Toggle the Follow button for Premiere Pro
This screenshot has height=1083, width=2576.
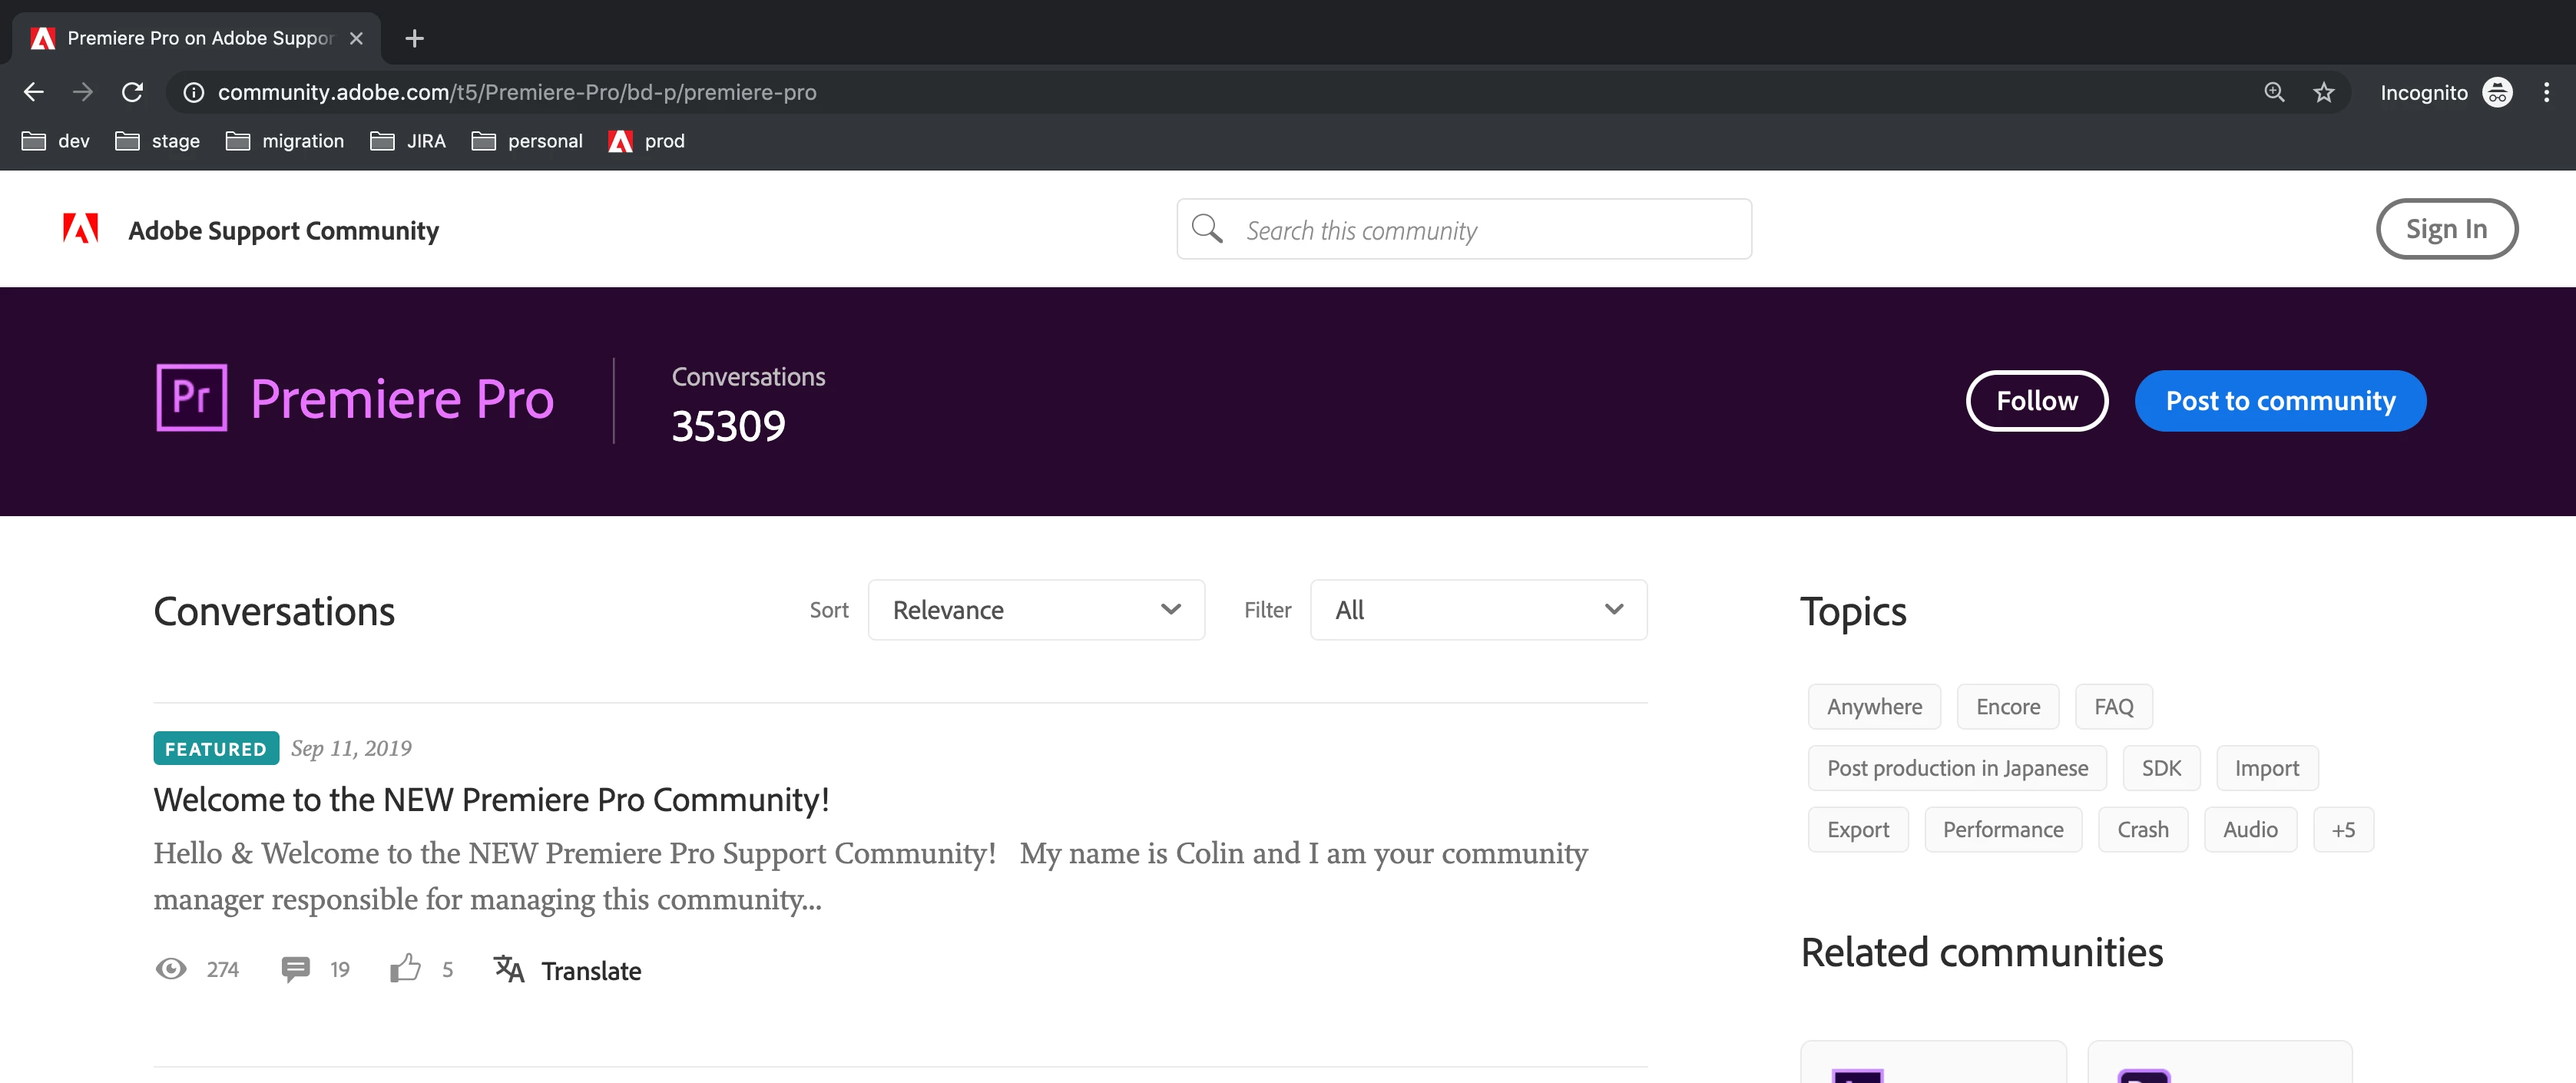(x=2036, y=401)
